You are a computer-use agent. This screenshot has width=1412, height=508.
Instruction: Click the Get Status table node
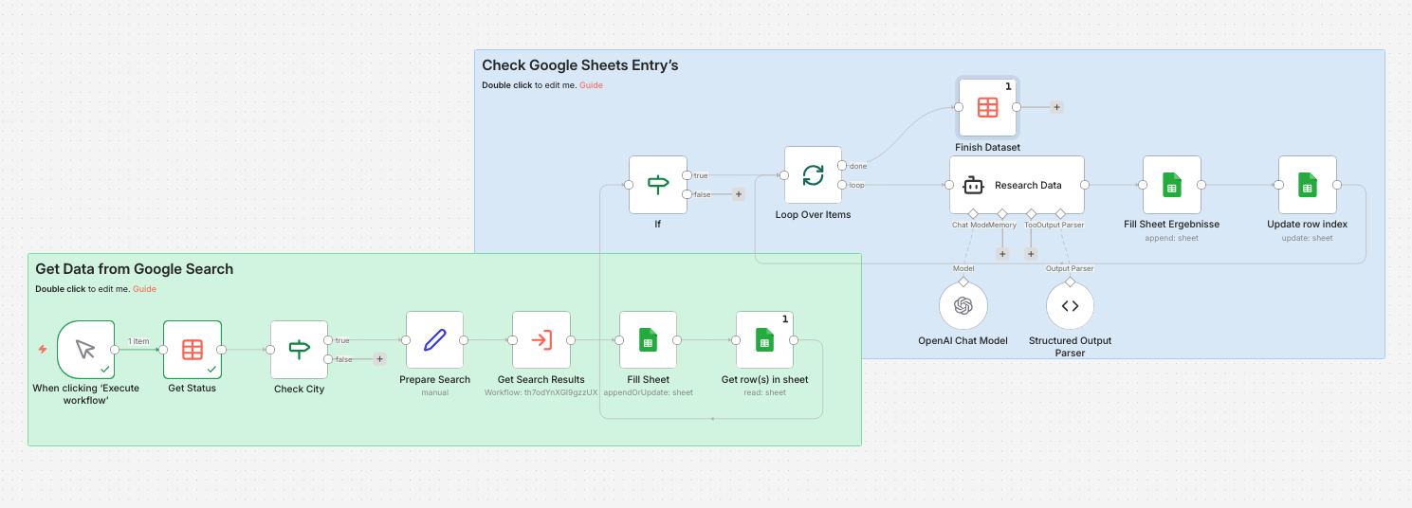point(193,349)
